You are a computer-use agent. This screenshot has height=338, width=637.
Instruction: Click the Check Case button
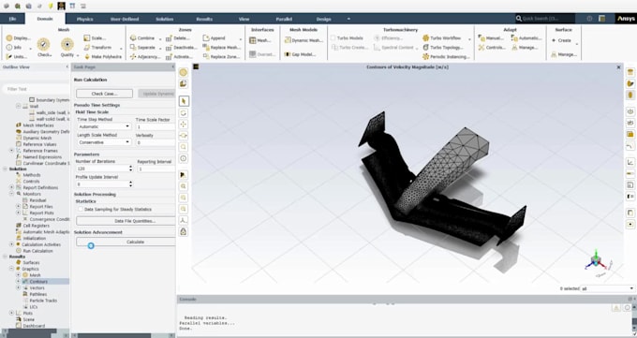pyautogui.click(x=104, y=94)
